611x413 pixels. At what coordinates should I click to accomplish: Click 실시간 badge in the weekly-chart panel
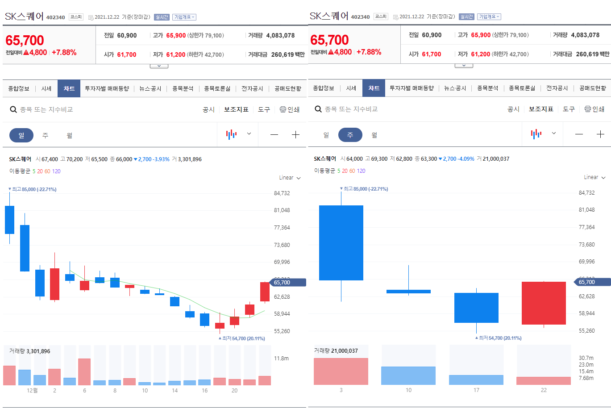[x=466, y=17]
